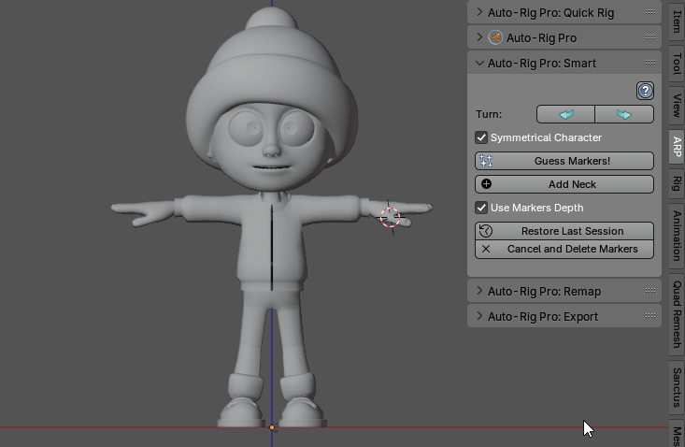Open the View sidebar tab
Image resolution: width=685 pixels, height=447 pixels.
coord(677,106)
